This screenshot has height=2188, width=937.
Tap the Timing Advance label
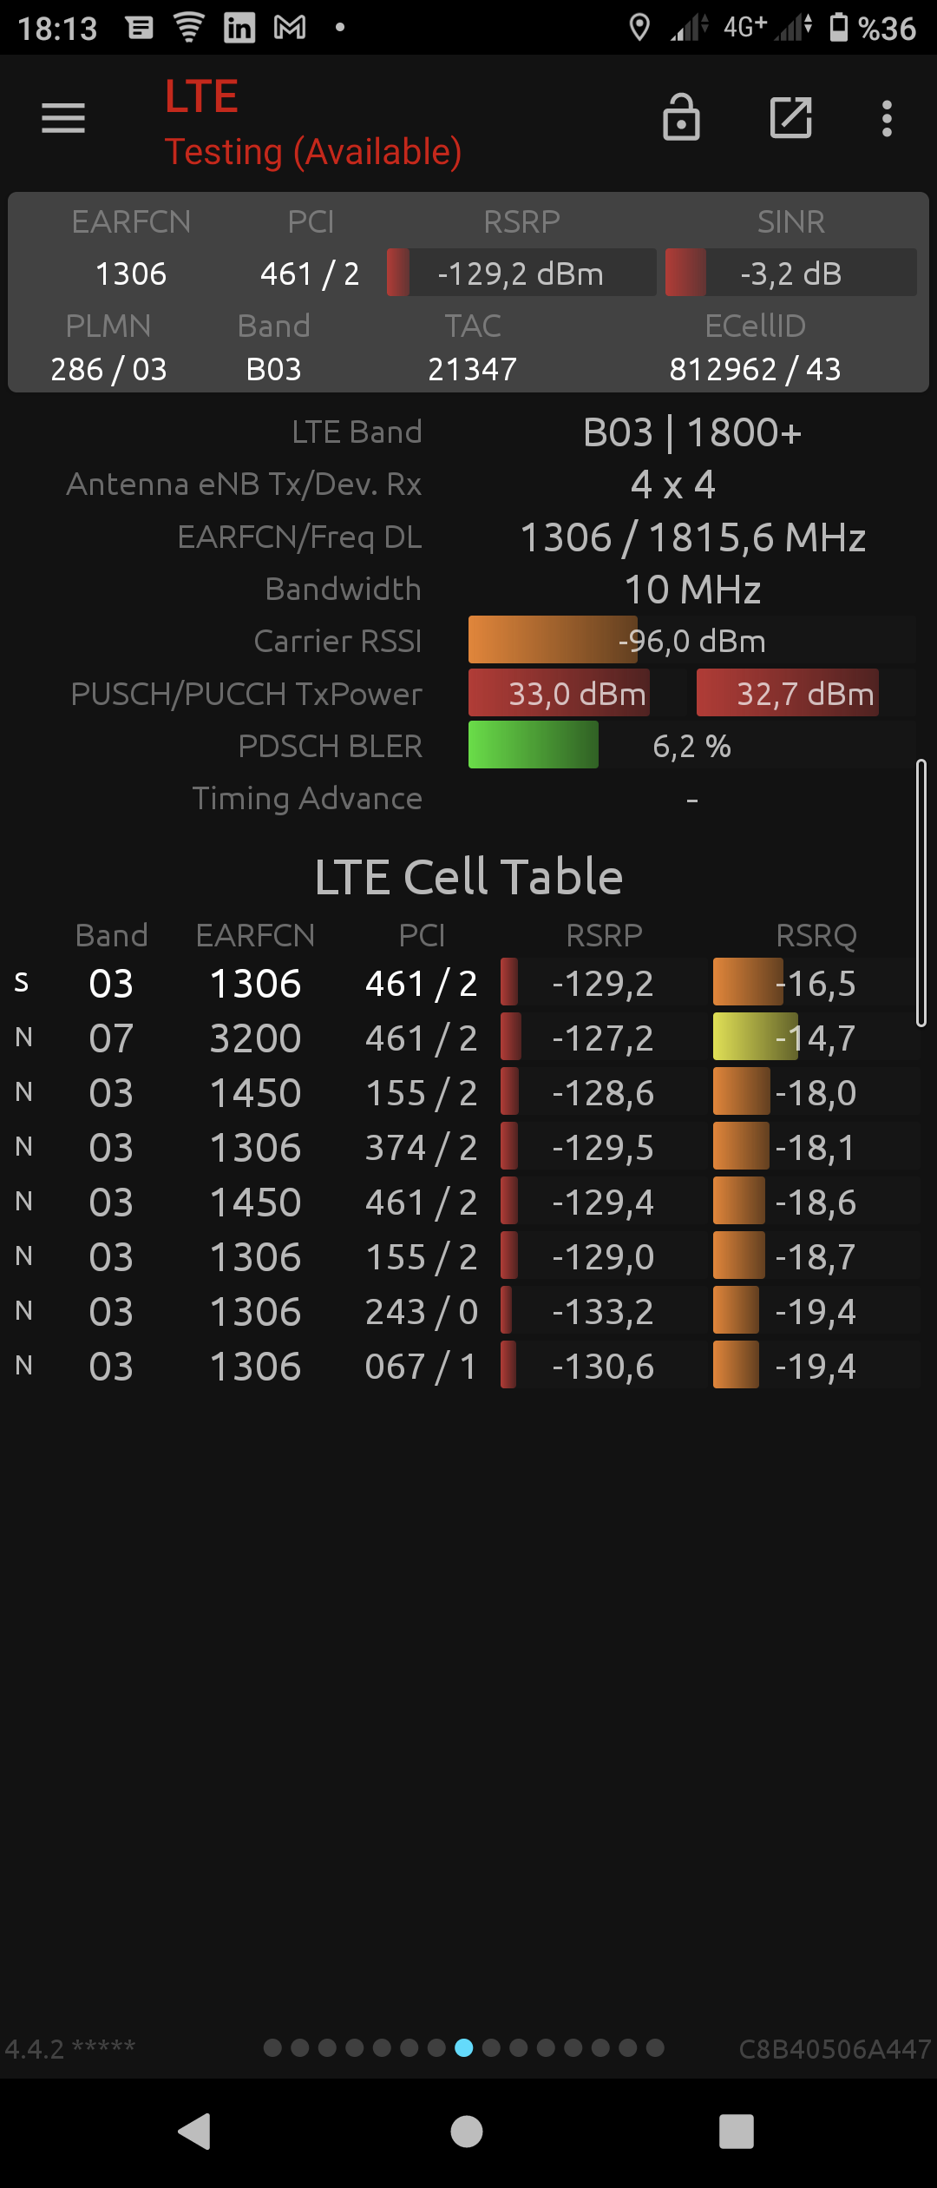point(307,798)
